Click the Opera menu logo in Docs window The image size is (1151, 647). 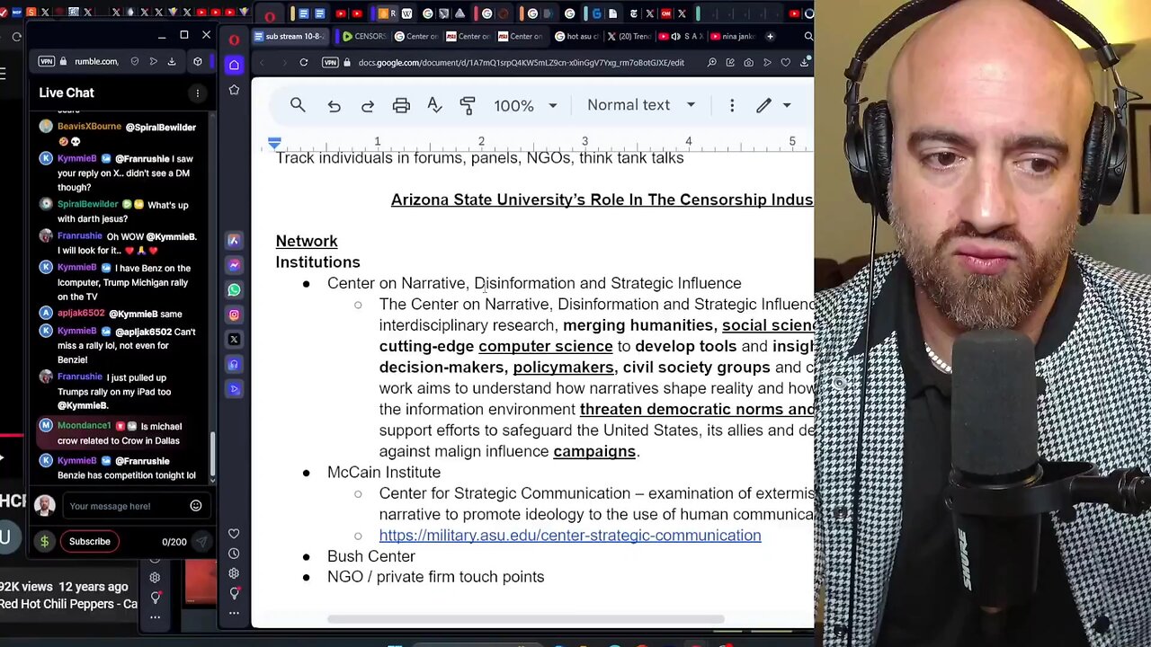click(x=234, y=40)
